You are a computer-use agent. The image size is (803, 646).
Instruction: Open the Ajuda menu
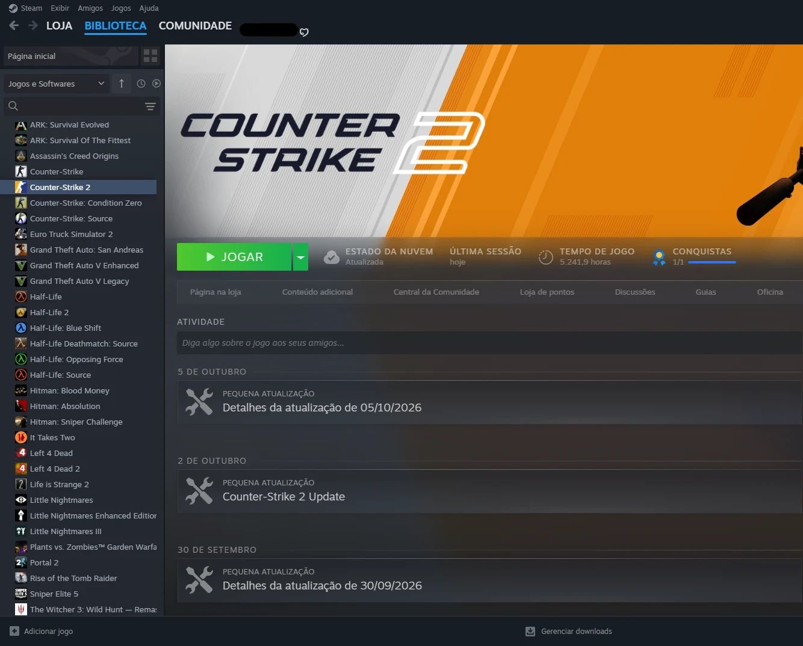[149, 8]
